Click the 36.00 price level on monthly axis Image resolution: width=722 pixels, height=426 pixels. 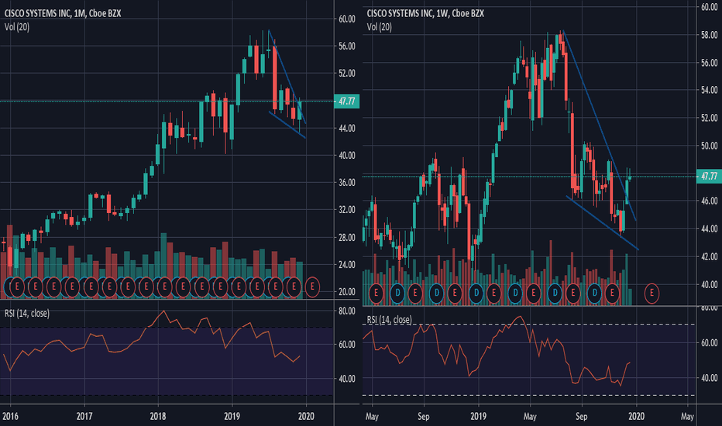[347, 182]
